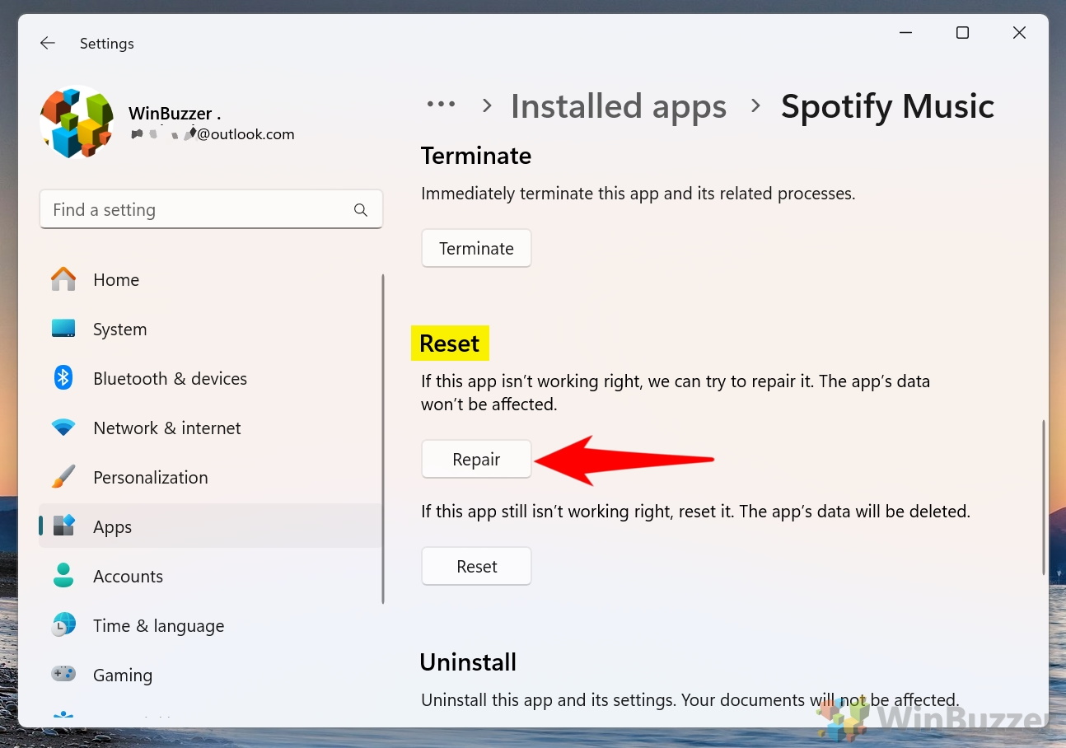The image size is (1066, 748).
Task: Open Gaming settings label
Action: [123, 676]
